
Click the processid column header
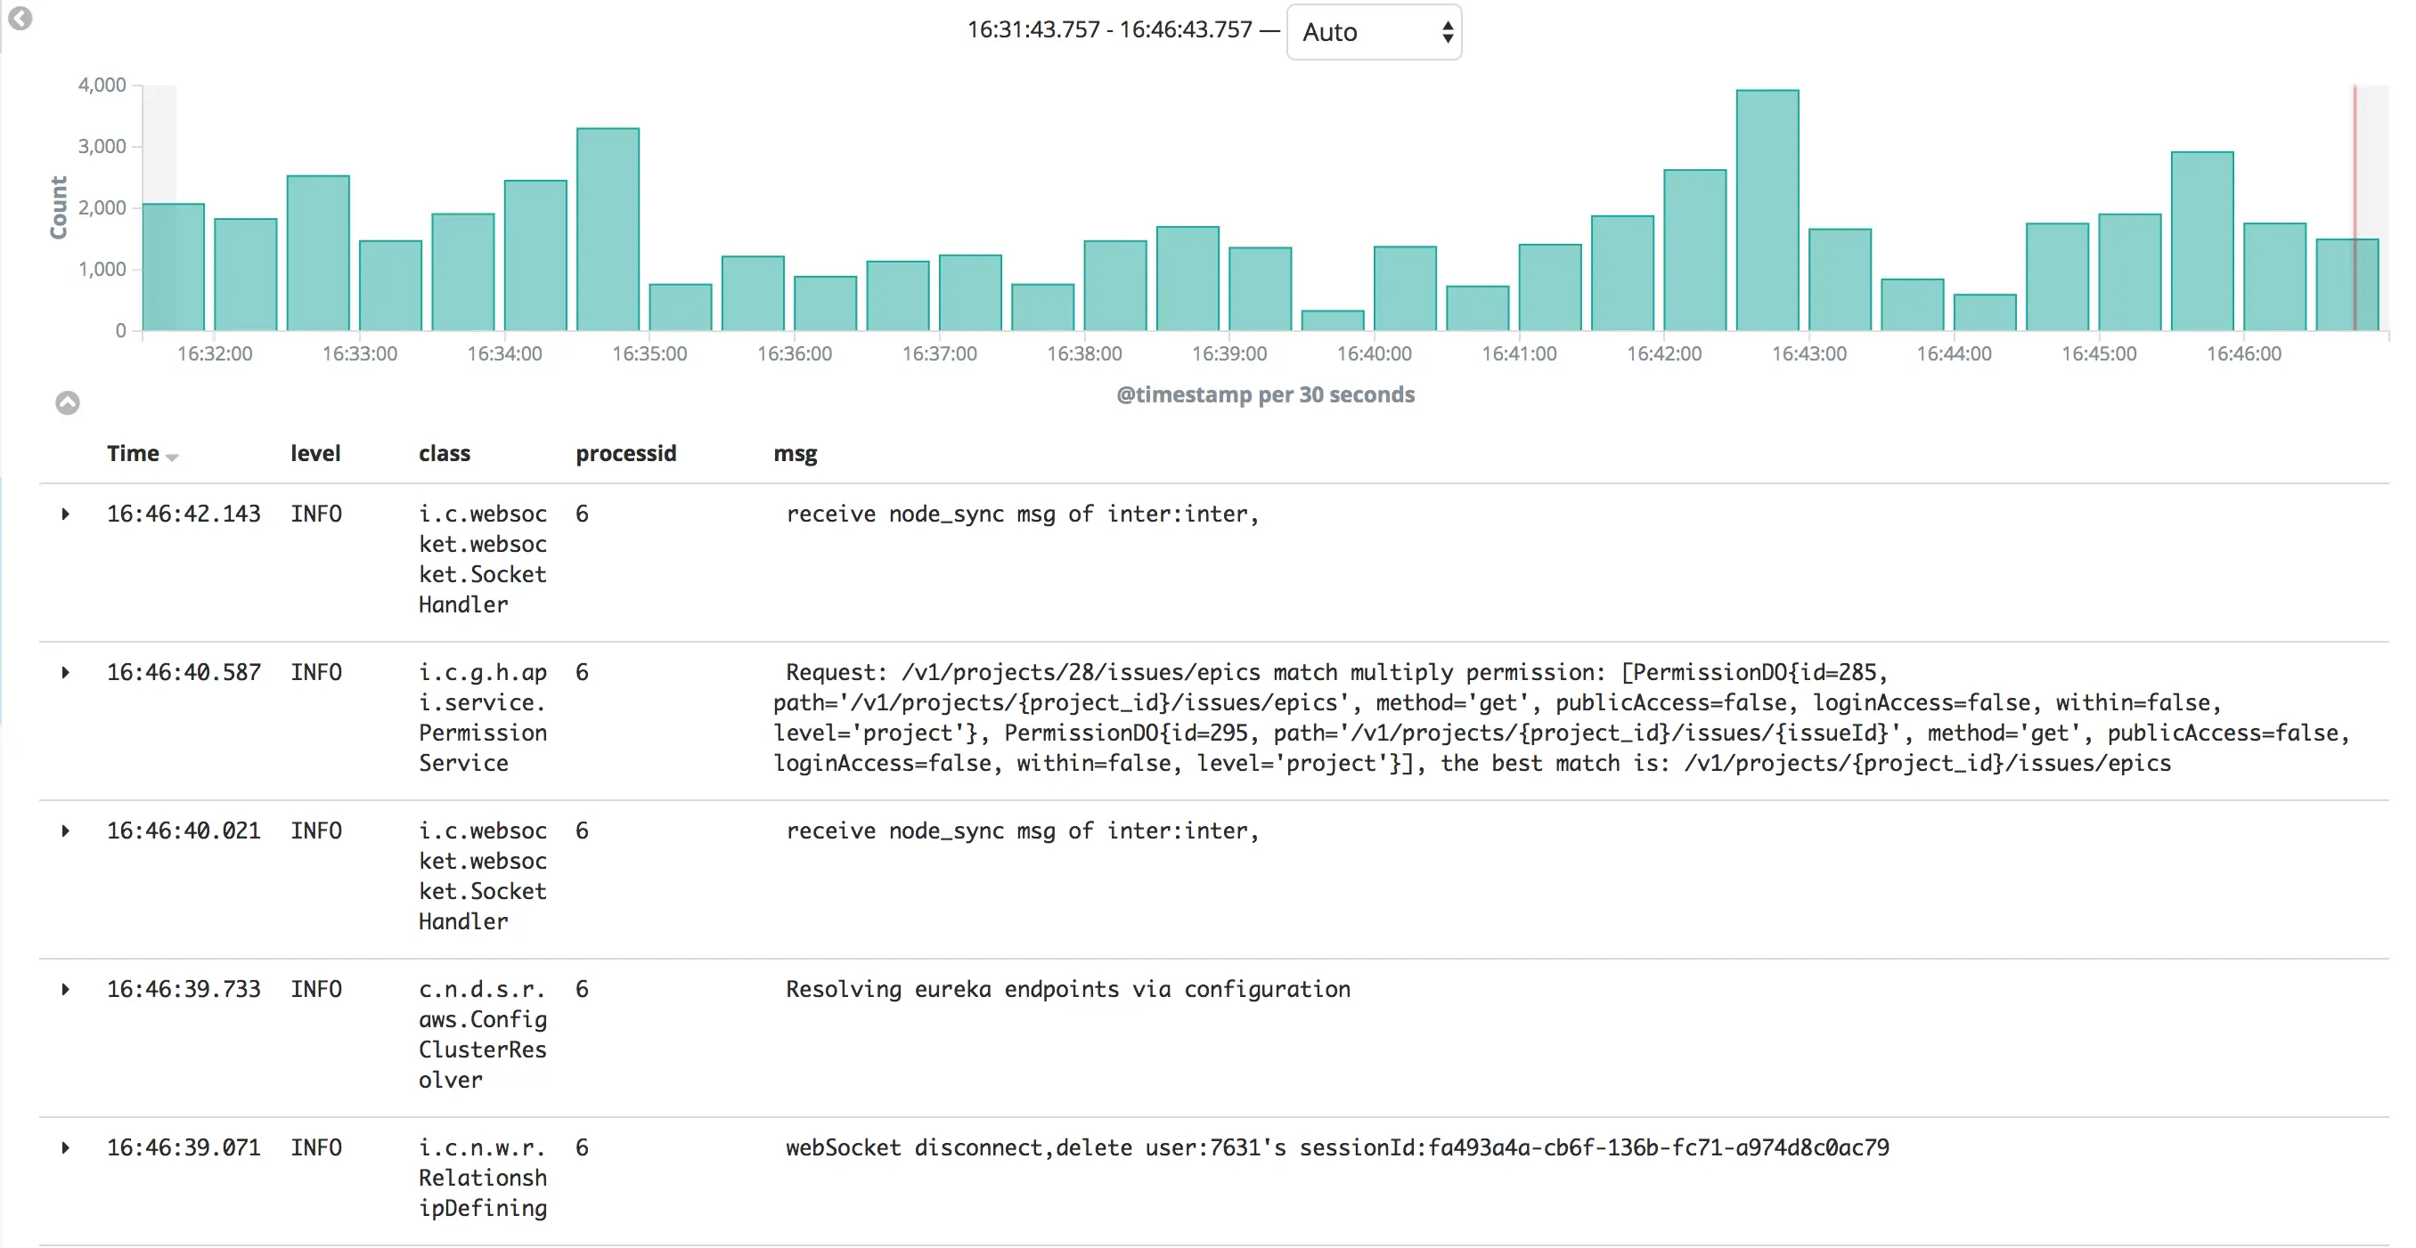[x=624, y=453]
